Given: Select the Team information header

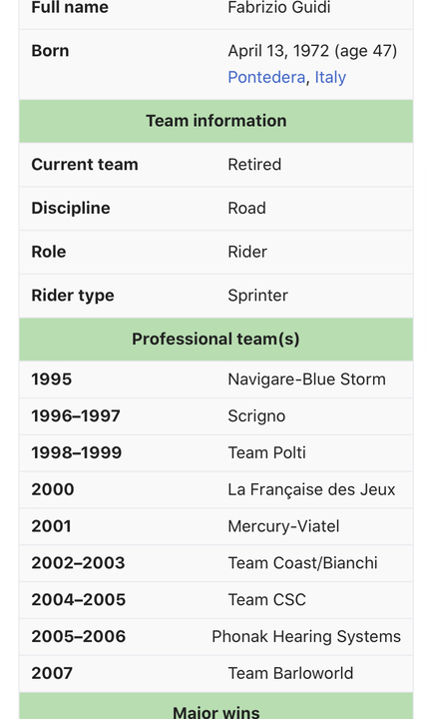Looking at the screenshot, I should 216,121.
